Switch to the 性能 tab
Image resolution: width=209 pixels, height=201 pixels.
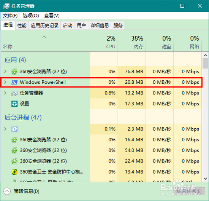click(22, 26)
